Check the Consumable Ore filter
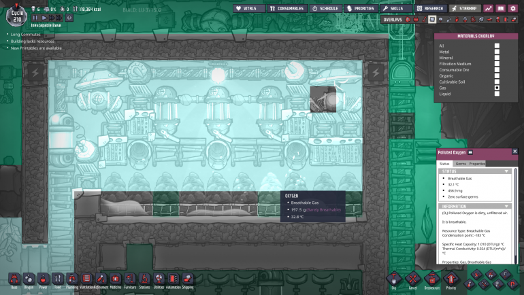Image resolution: width=524 pixels, height=295 pixels. click(497, 70)
